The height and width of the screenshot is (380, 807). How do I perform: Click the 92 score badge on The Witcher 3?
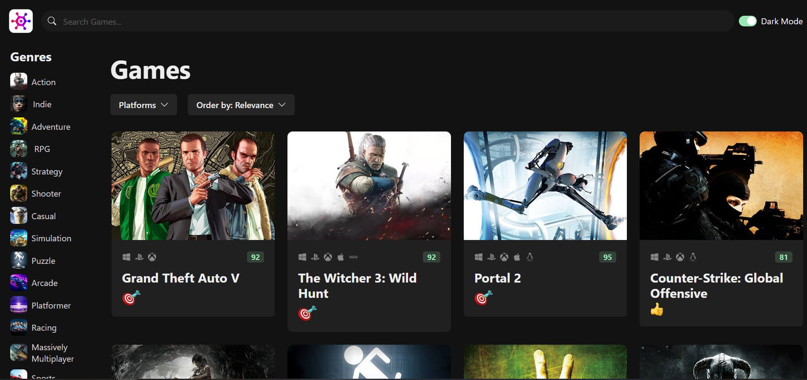coord(431,257)
